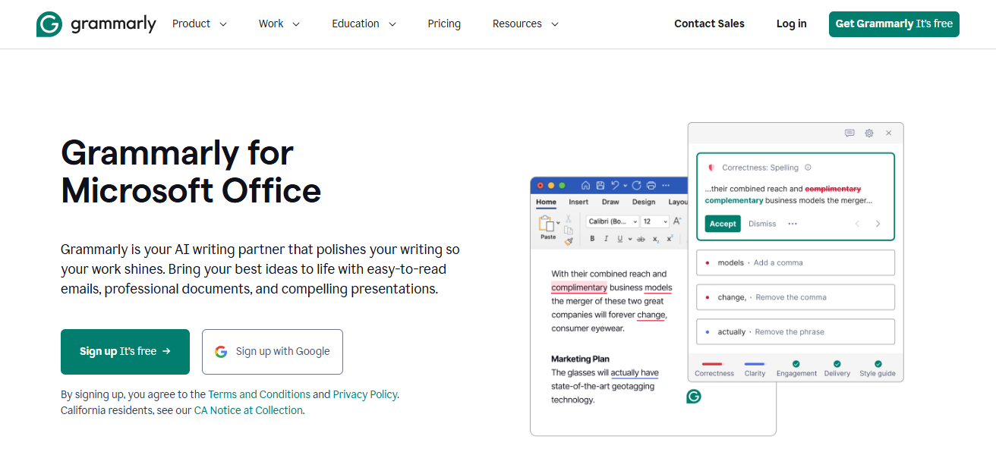Image resolution: width=996 pixels, height=455 pixels.
Task: Click the Cut scissors icon
Action: coord(569,220)
